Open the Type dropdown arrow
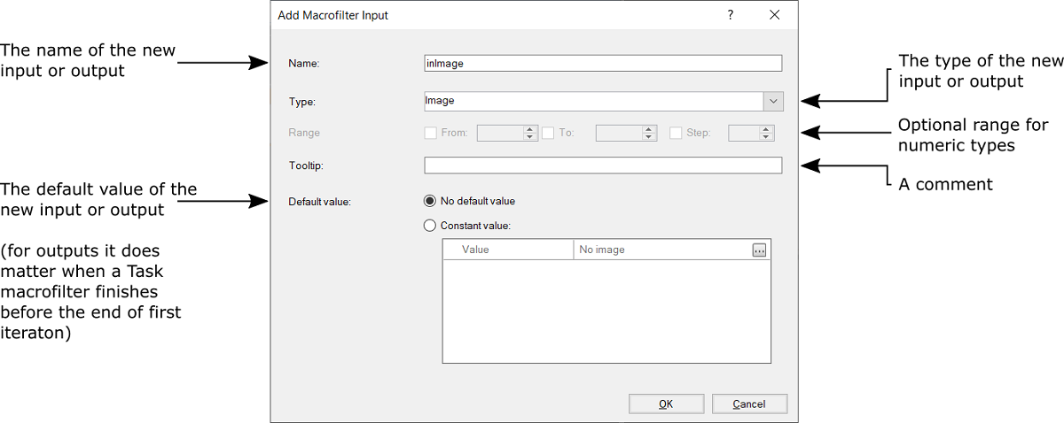 [772, 101]
